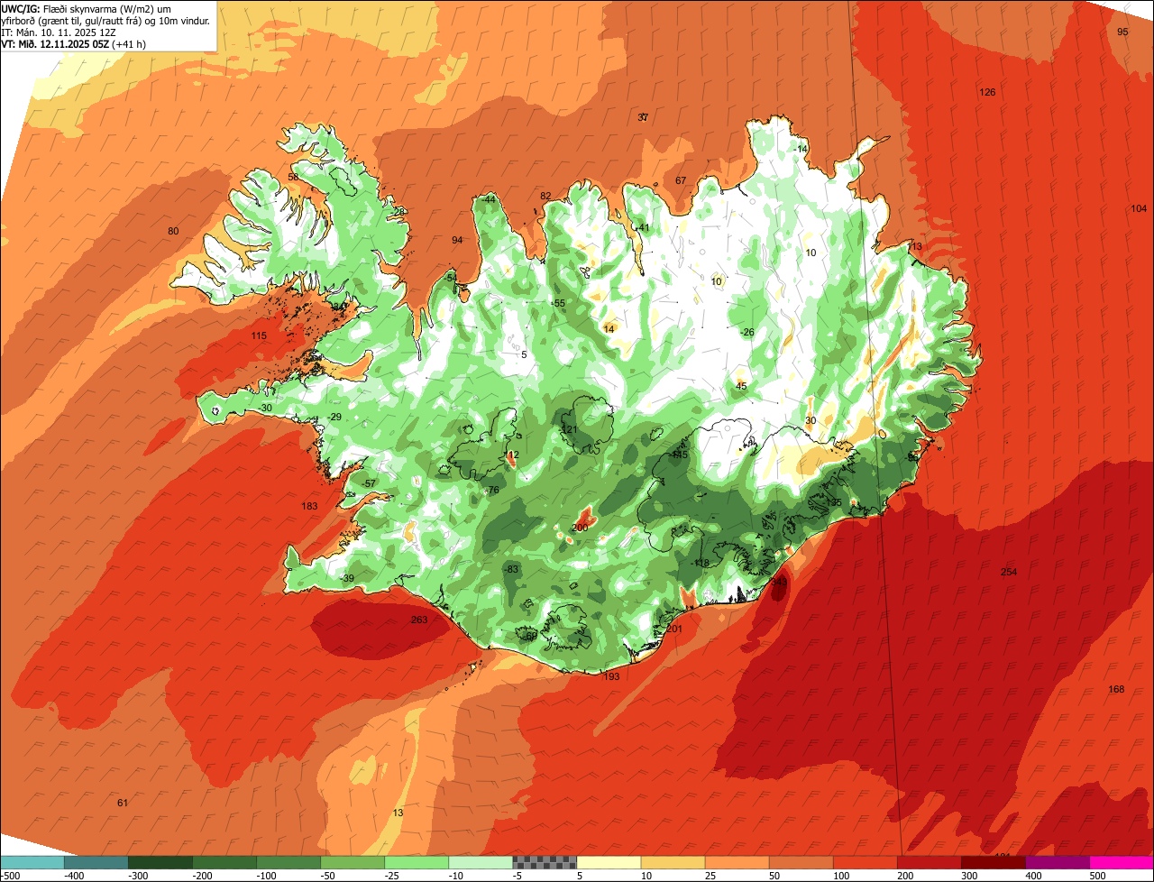Click the initial time 'IT: Mán. 10. 11. 2025 12Z'

pos(59,32)
